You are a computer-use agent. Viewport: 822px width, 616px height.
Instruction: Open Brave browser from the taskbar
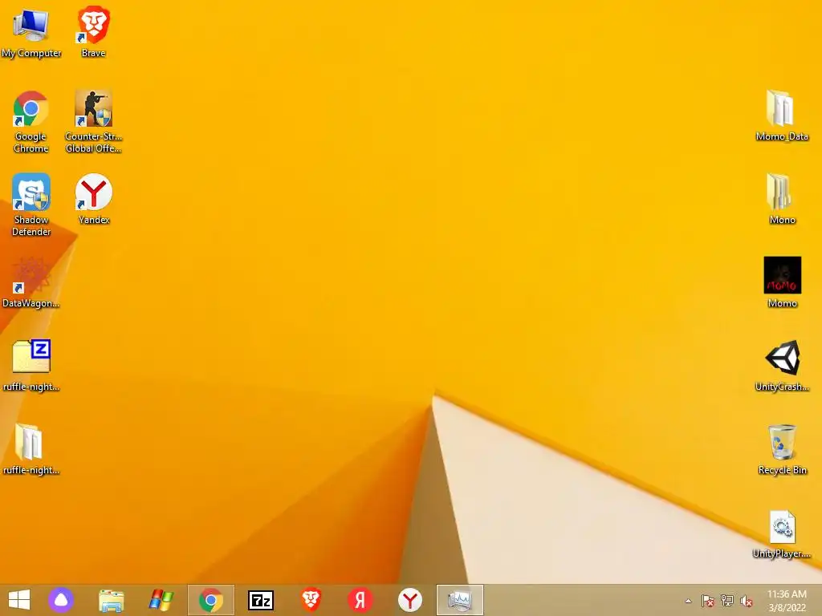tap(311, 600)
